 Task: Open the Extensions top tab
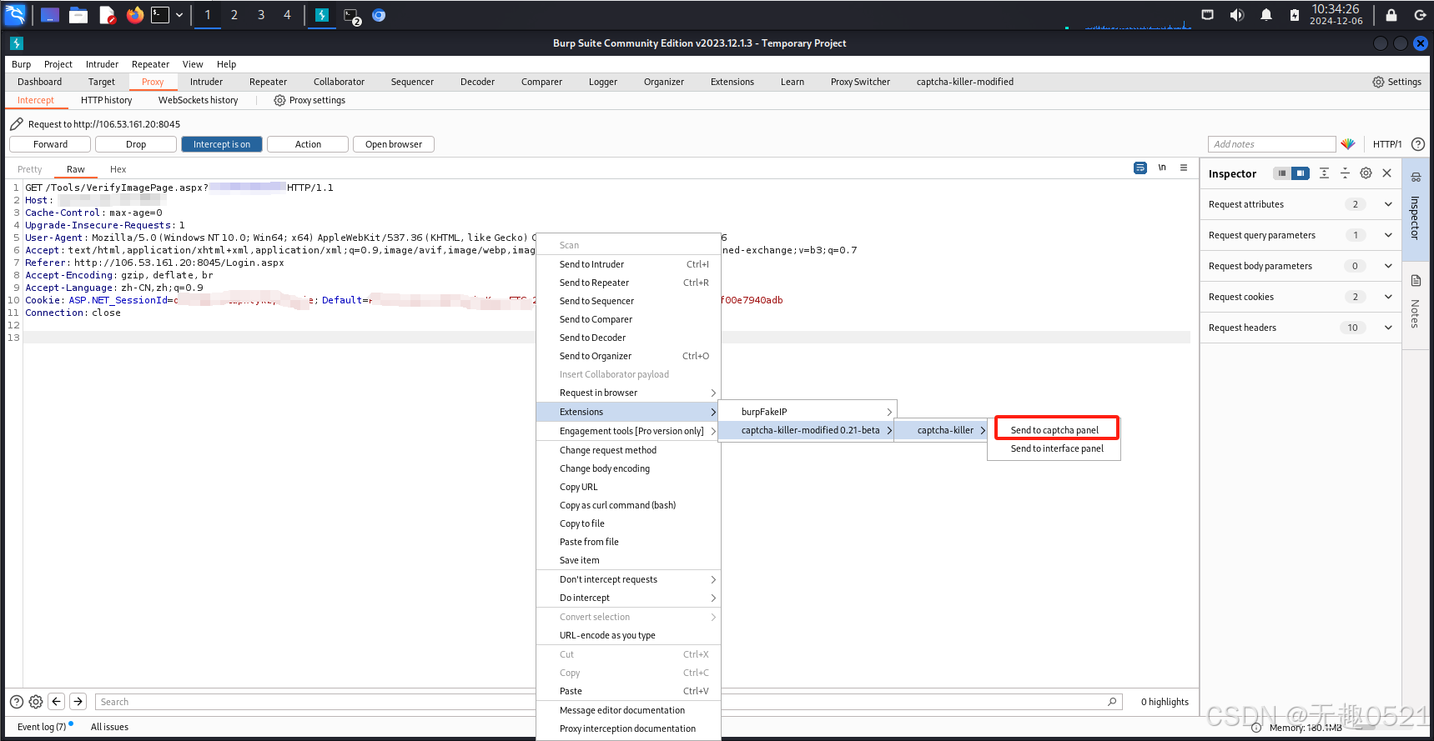tap(732, 82)
